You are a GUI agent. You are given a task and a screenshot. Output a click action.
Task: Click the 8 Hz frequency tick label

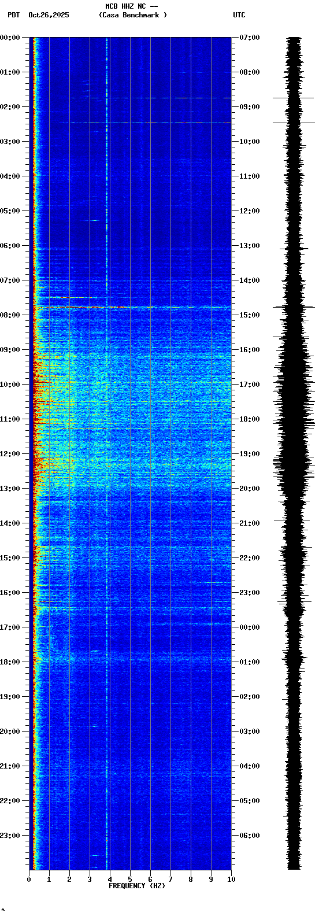coord(191,880)
